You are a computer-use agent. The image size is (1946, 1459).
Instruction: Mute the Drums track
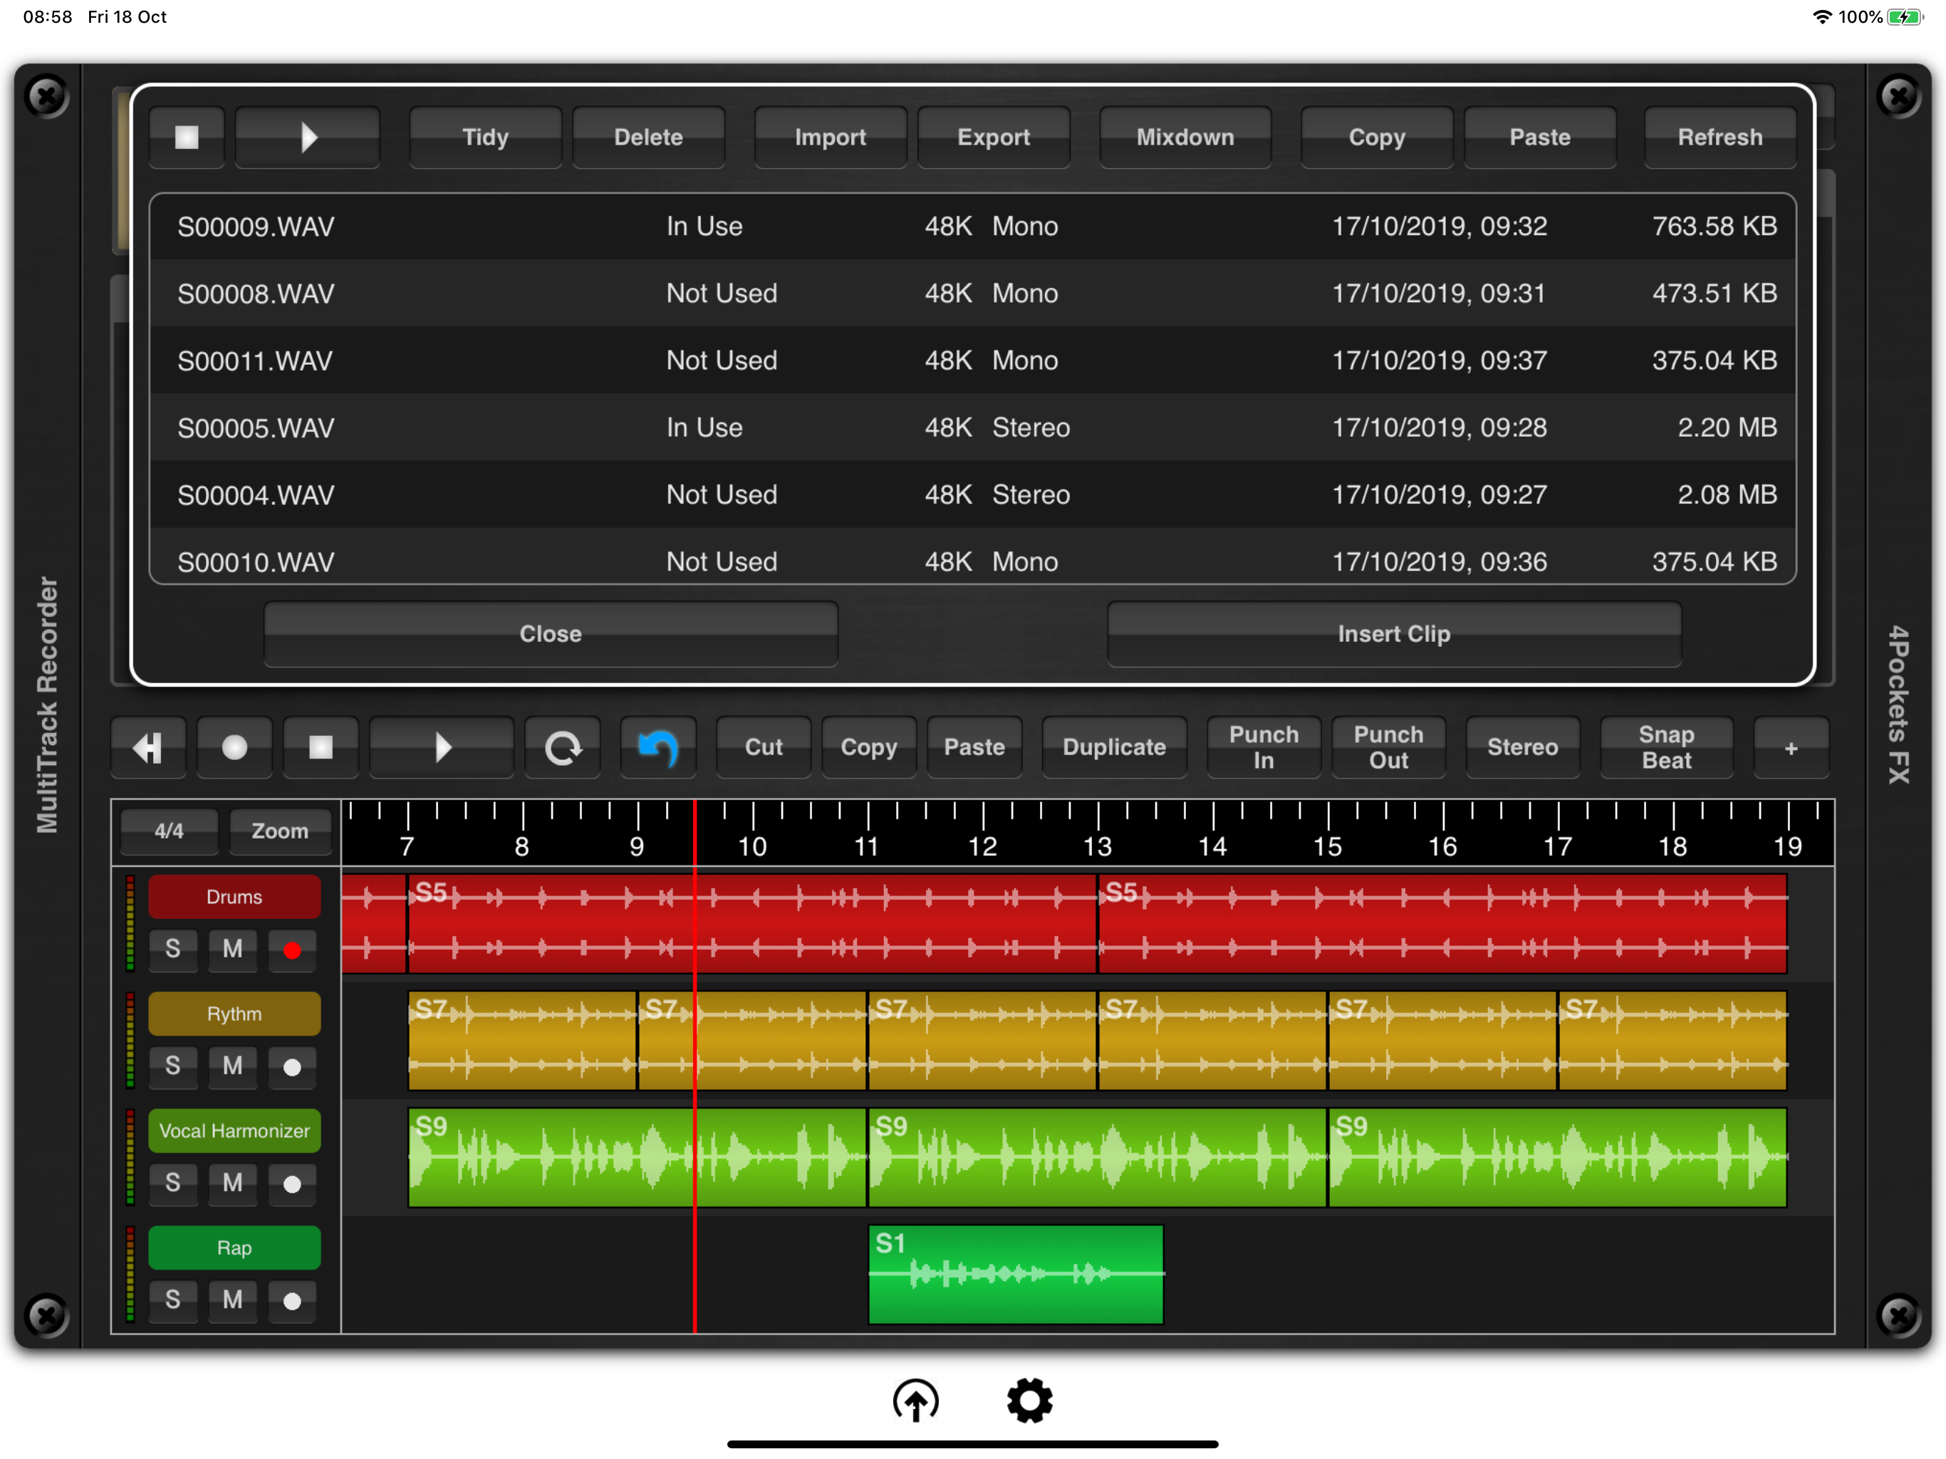[x=232, y=949]
